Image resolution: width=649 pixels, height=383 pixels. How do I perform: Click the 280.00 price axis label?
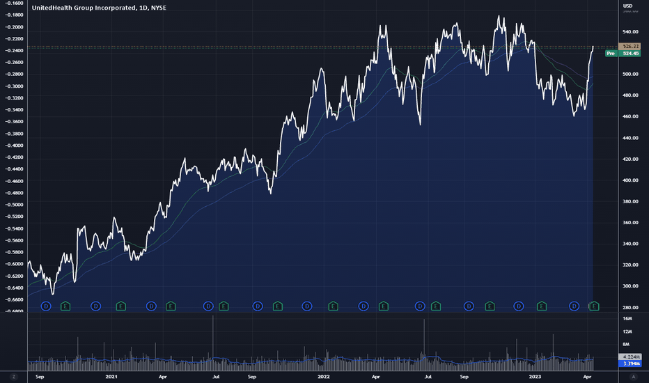(x=630, y=307)
